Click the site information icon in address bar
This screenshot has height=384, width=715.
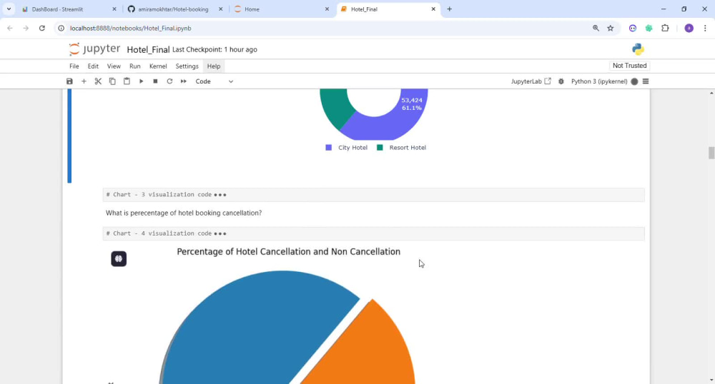tap(61, 29)
